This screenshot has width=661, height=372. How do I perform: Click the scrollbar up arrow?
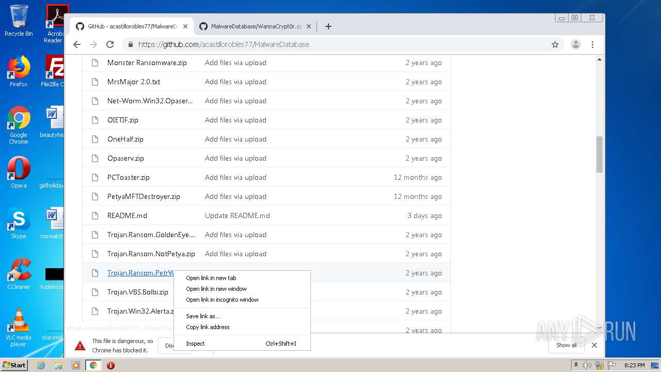coord(600,59)
